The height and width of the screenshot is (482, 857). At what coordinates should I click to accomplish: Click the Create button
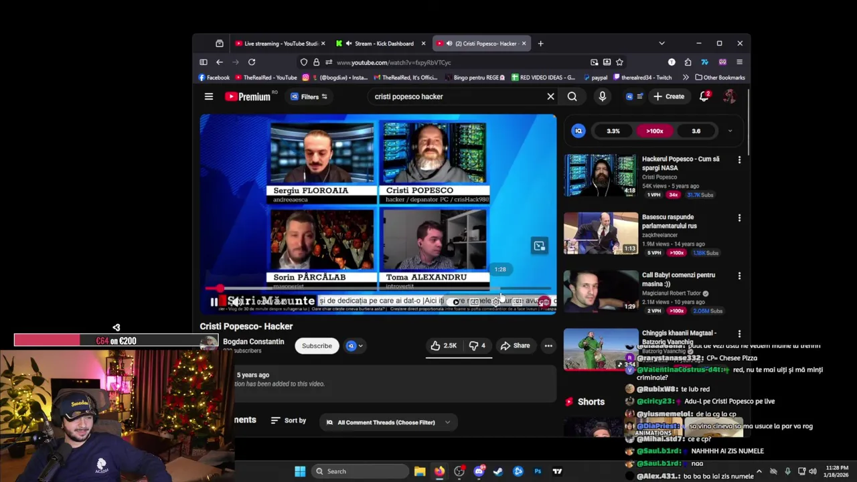click(x=669, y=96)
